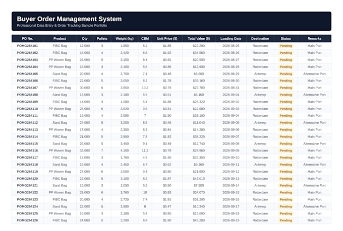The width and height of the screenshot is (343, 231).
Task: Select PO number POMG264120
Action: (27, 178)
